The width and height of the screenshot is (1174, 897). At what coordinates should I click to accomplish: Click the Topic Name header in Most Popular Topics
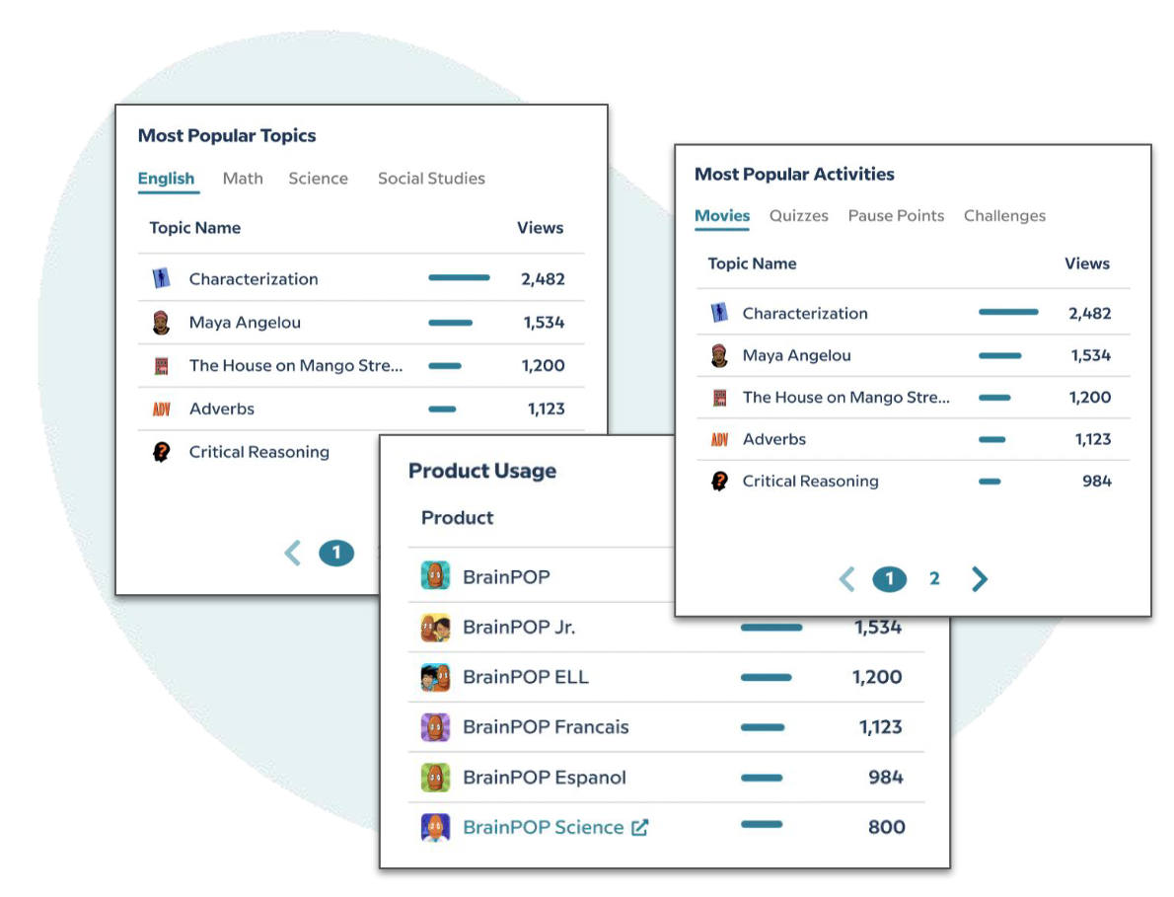coord(194,228)
